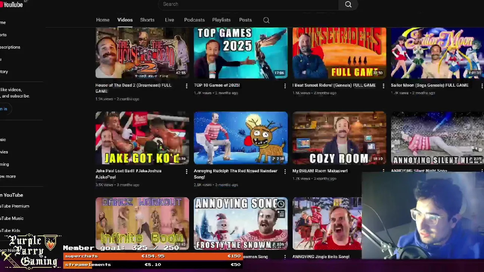Click title Jake Paul Lost Bad!! #JakeJoshua
Viewport: 484px width, 272px height.
click(128, 174)
